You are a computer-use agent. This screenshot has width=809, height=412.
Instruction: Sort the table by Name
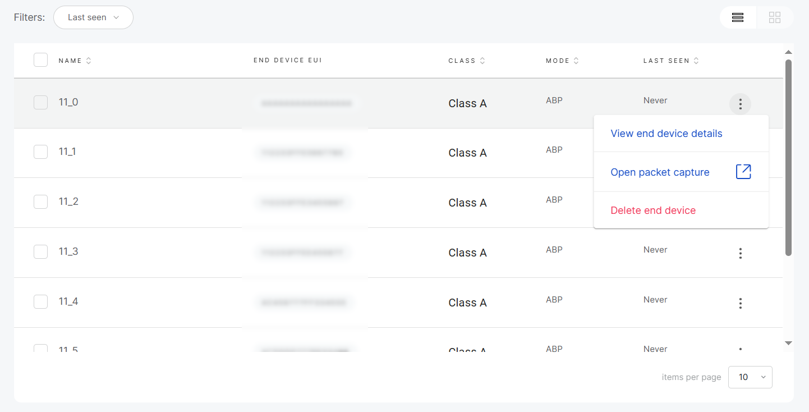tap(90, 60)
